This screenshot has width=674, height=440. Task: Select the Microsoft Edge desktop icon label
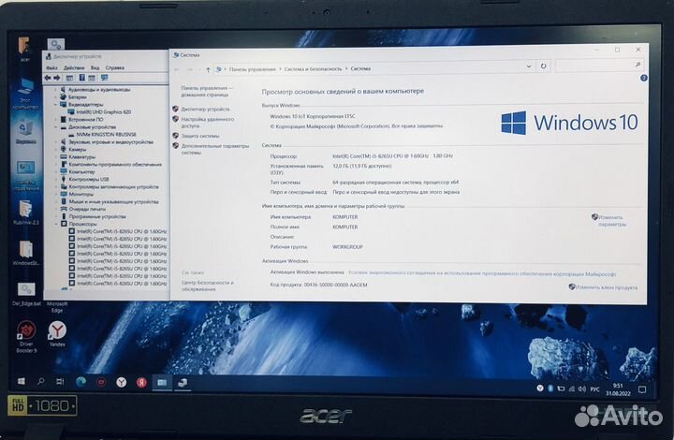57,307
